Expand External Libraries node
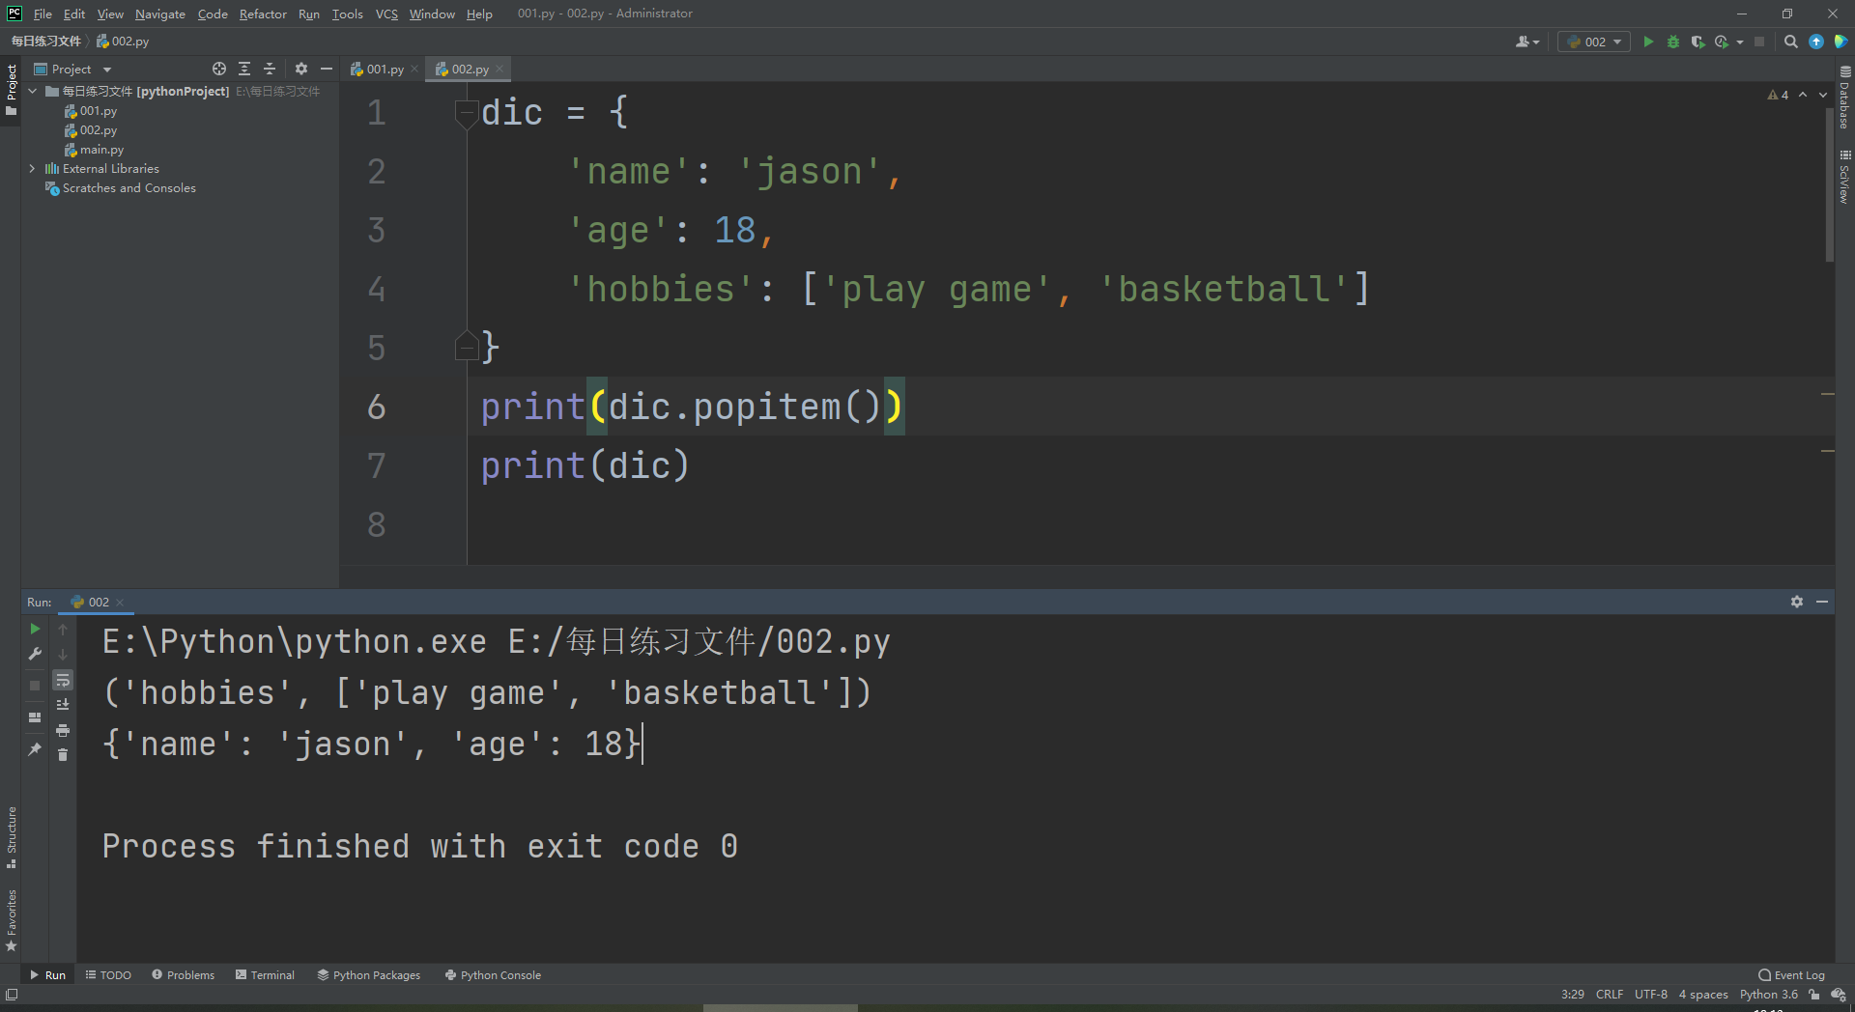Viewport: 1855px width, 1012px height. tap(32, 168)
